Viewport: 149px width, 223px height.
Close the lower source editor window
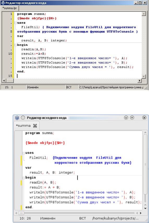(144, 118)
